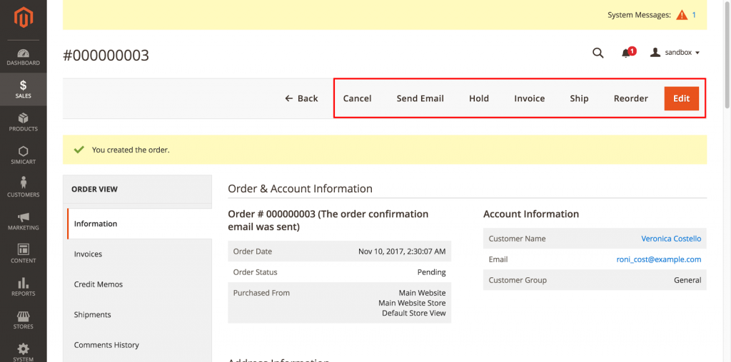Select the Information tab
The width and height of the screenshot is (731, 362).
click(139, 224)
